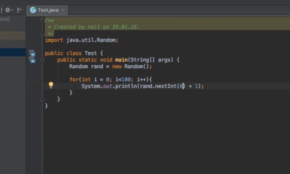
Task: Click the System class reference
Action: pos(91,86)
